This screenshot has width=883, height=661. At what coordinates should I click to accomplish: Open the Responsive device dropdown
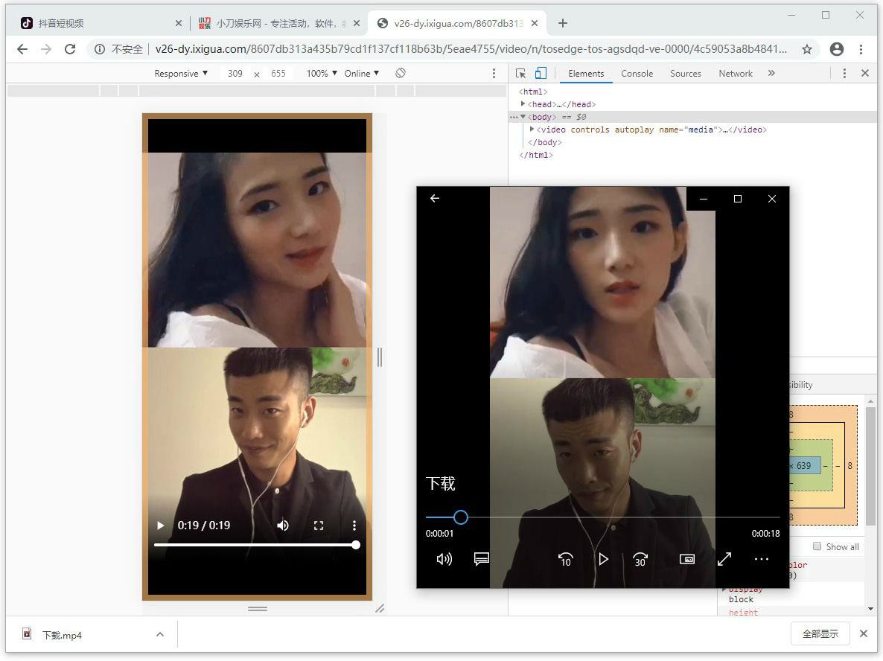(x=181, y=74)
